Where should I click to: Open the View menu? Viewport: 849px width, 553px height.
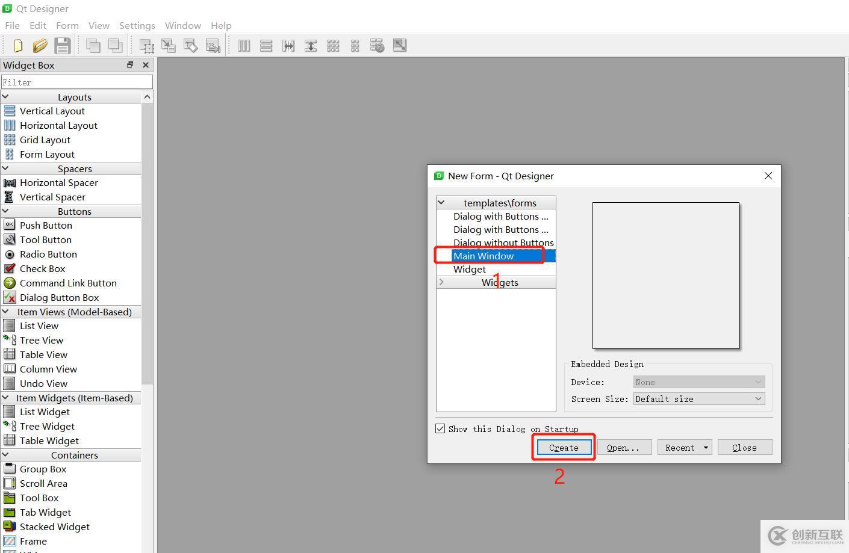(x=99, y=25)
